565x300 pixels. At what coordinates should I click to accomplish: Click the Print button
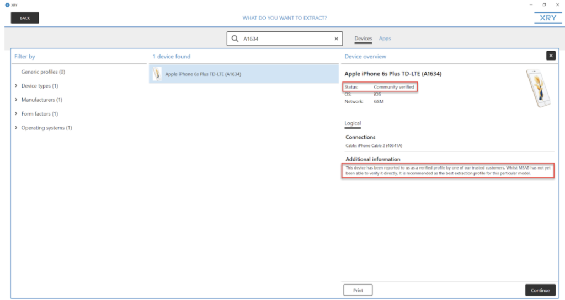pos(358,290)
